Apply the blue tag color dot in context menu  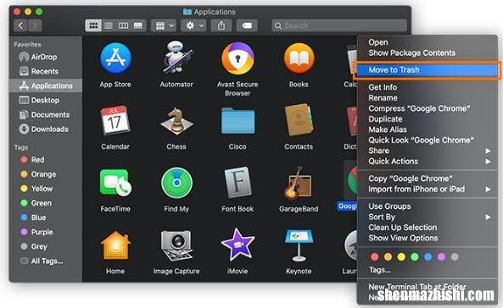coord(428,256)
